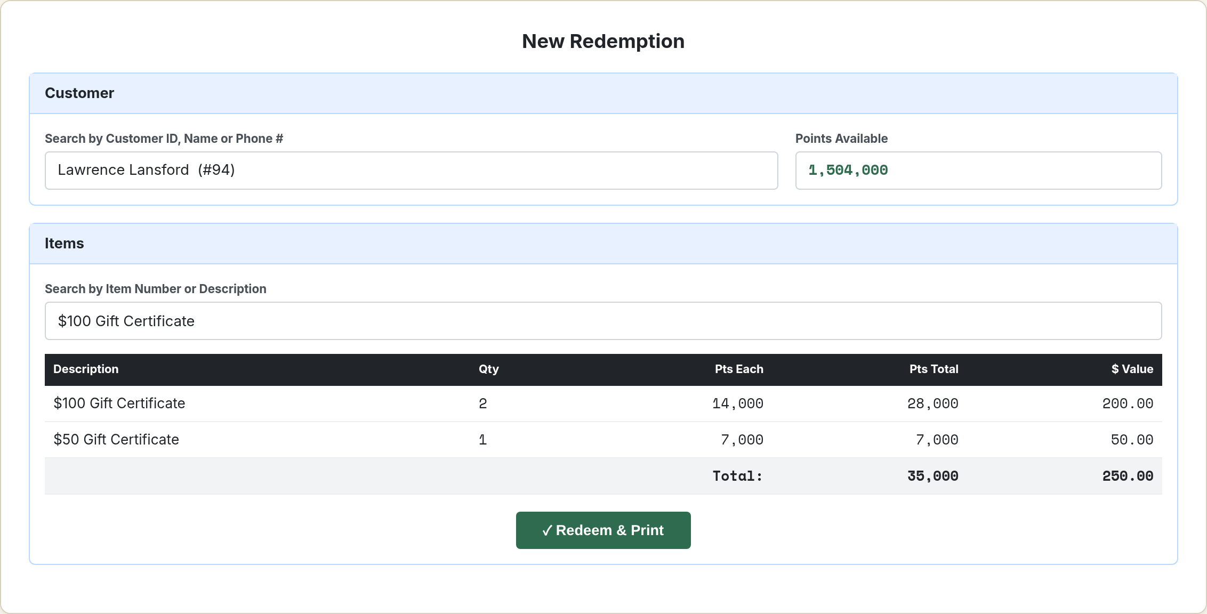Focus the customer search field with Lawrence Lansford
Screen dimensions: 1207x614
[x=411, y=171]
